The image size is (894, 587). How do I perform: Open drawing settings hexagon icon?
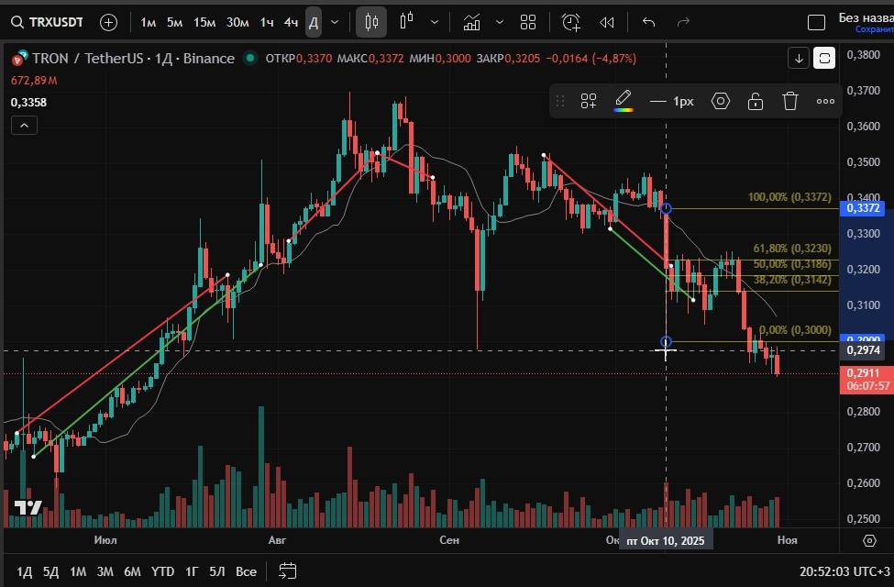coord(721,101)
